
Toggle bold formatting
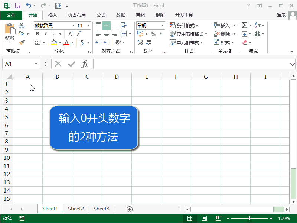point(37,34)
